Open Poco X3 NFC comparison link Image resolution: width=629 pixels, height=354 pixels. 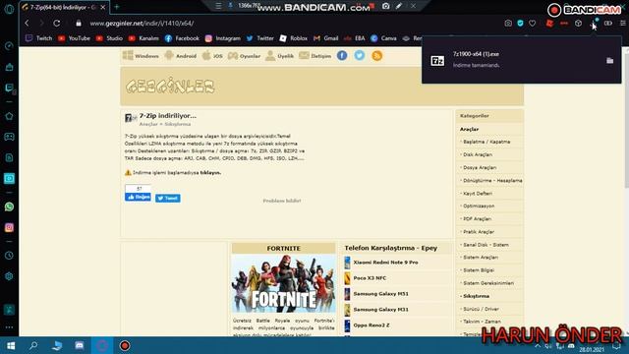click(x=370, y=278)
